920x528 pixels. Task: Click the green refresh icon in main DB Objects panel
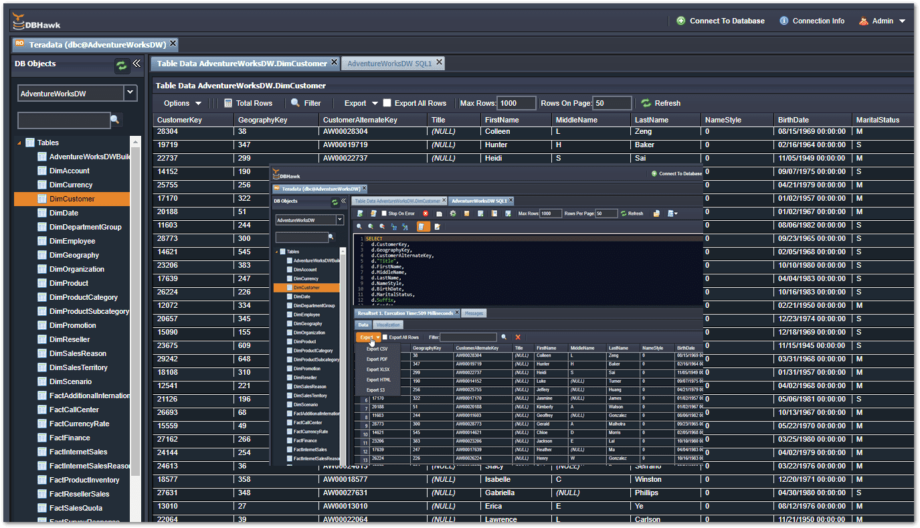pyautogui.click(x=121, y=65)
